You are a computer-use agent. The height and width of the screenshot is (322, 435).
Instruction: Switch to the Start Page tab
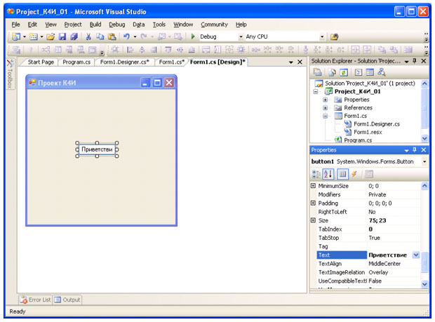41,62
